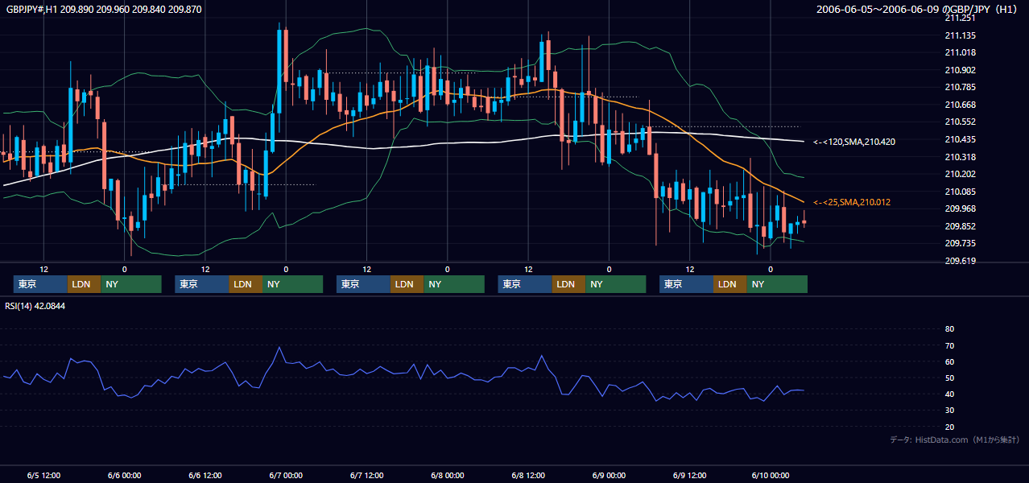This screenshot has width=1029, height=483.
Task: Click price axis value 209.852
Action: (x=960, y=226)
